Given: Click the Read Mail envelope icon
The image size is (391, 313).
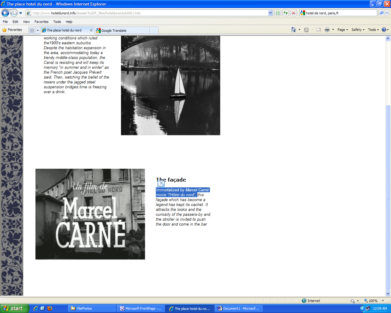Looking at the screenshot, I should (x=319, y=30).
